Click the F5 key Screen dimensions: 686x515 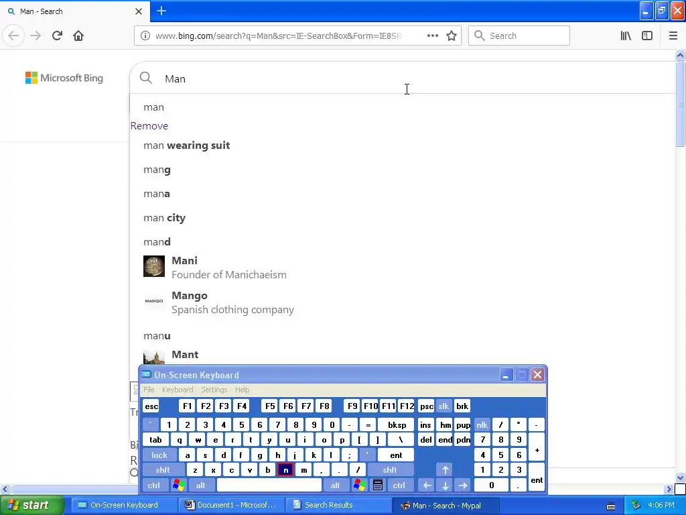tap(271, 406)
